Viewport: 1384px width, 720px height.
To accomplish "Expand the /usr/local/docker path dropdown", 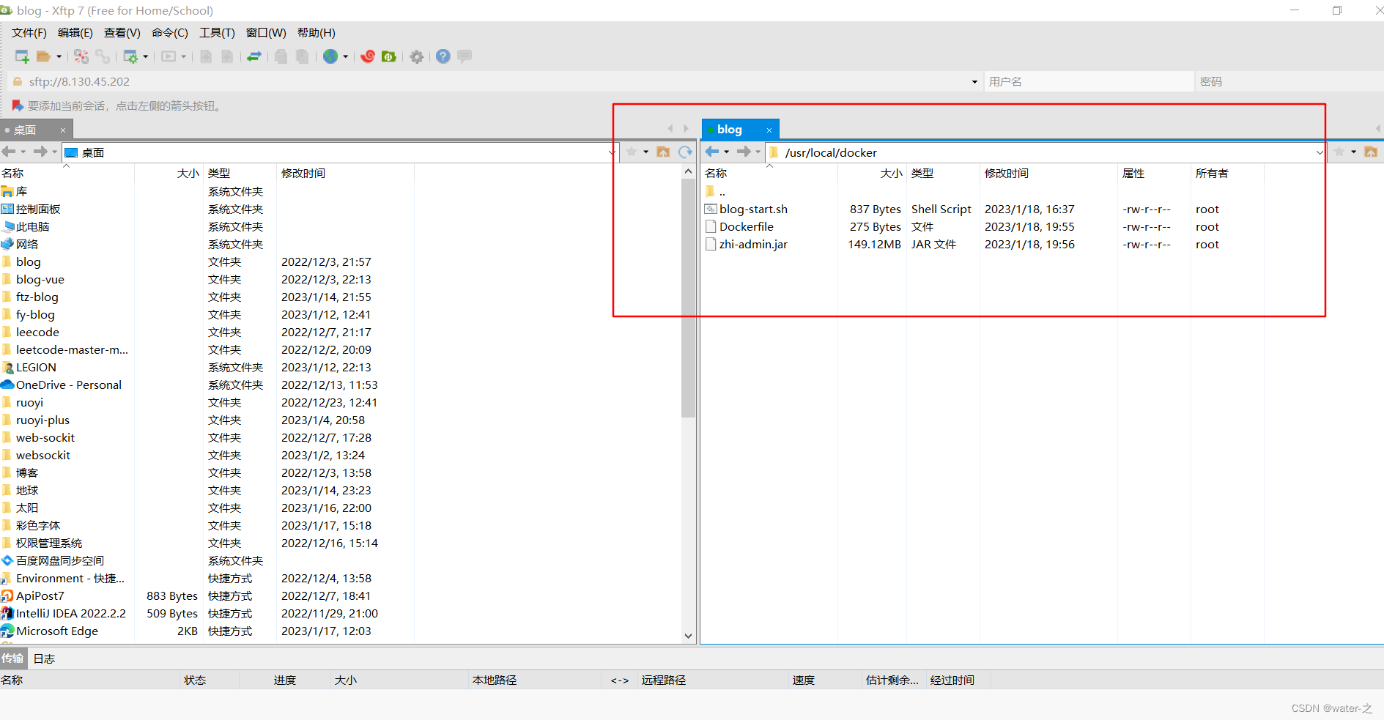I will point(1319,152).
